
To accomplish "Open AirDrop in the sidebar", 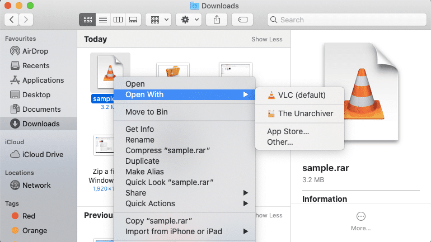I will pos(36,51).
